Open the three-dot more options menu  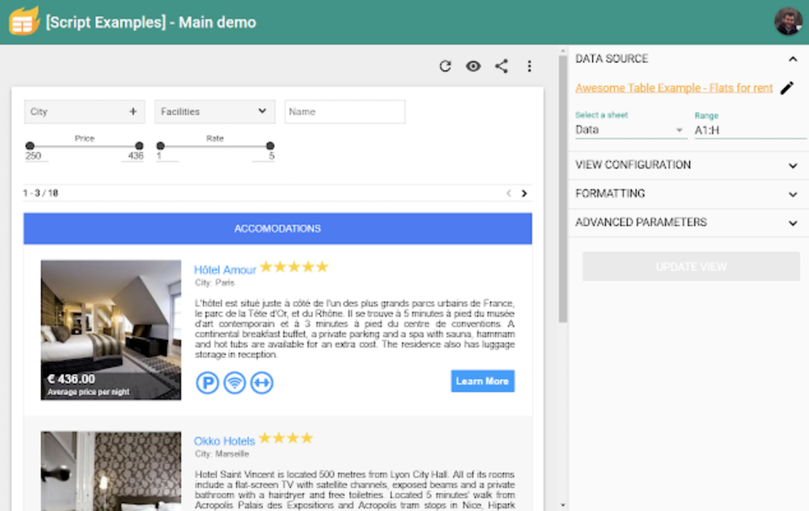(x=529, y=66)
